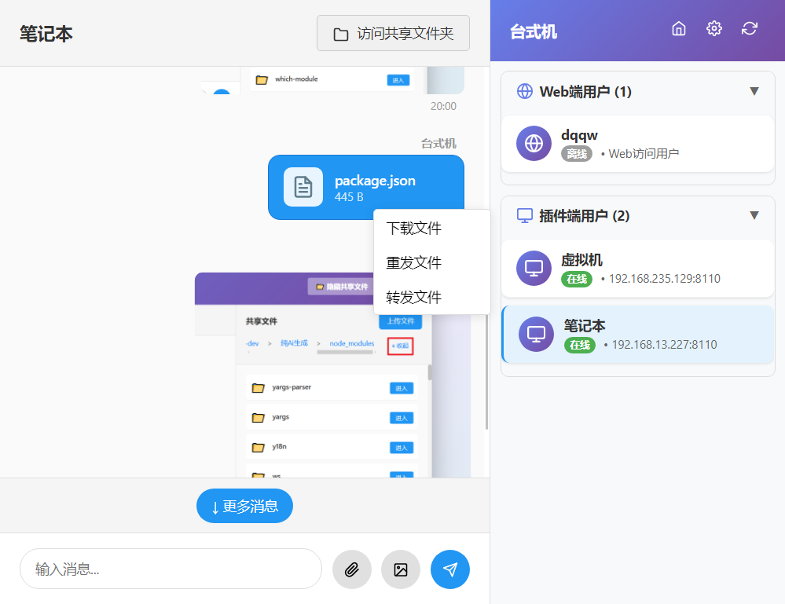
Task: Choose 转发文件 from context menu
Action: click(431, 297)
